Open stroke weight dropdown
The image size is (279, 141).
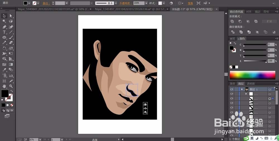pyautogui.click(x=67, y=3)
